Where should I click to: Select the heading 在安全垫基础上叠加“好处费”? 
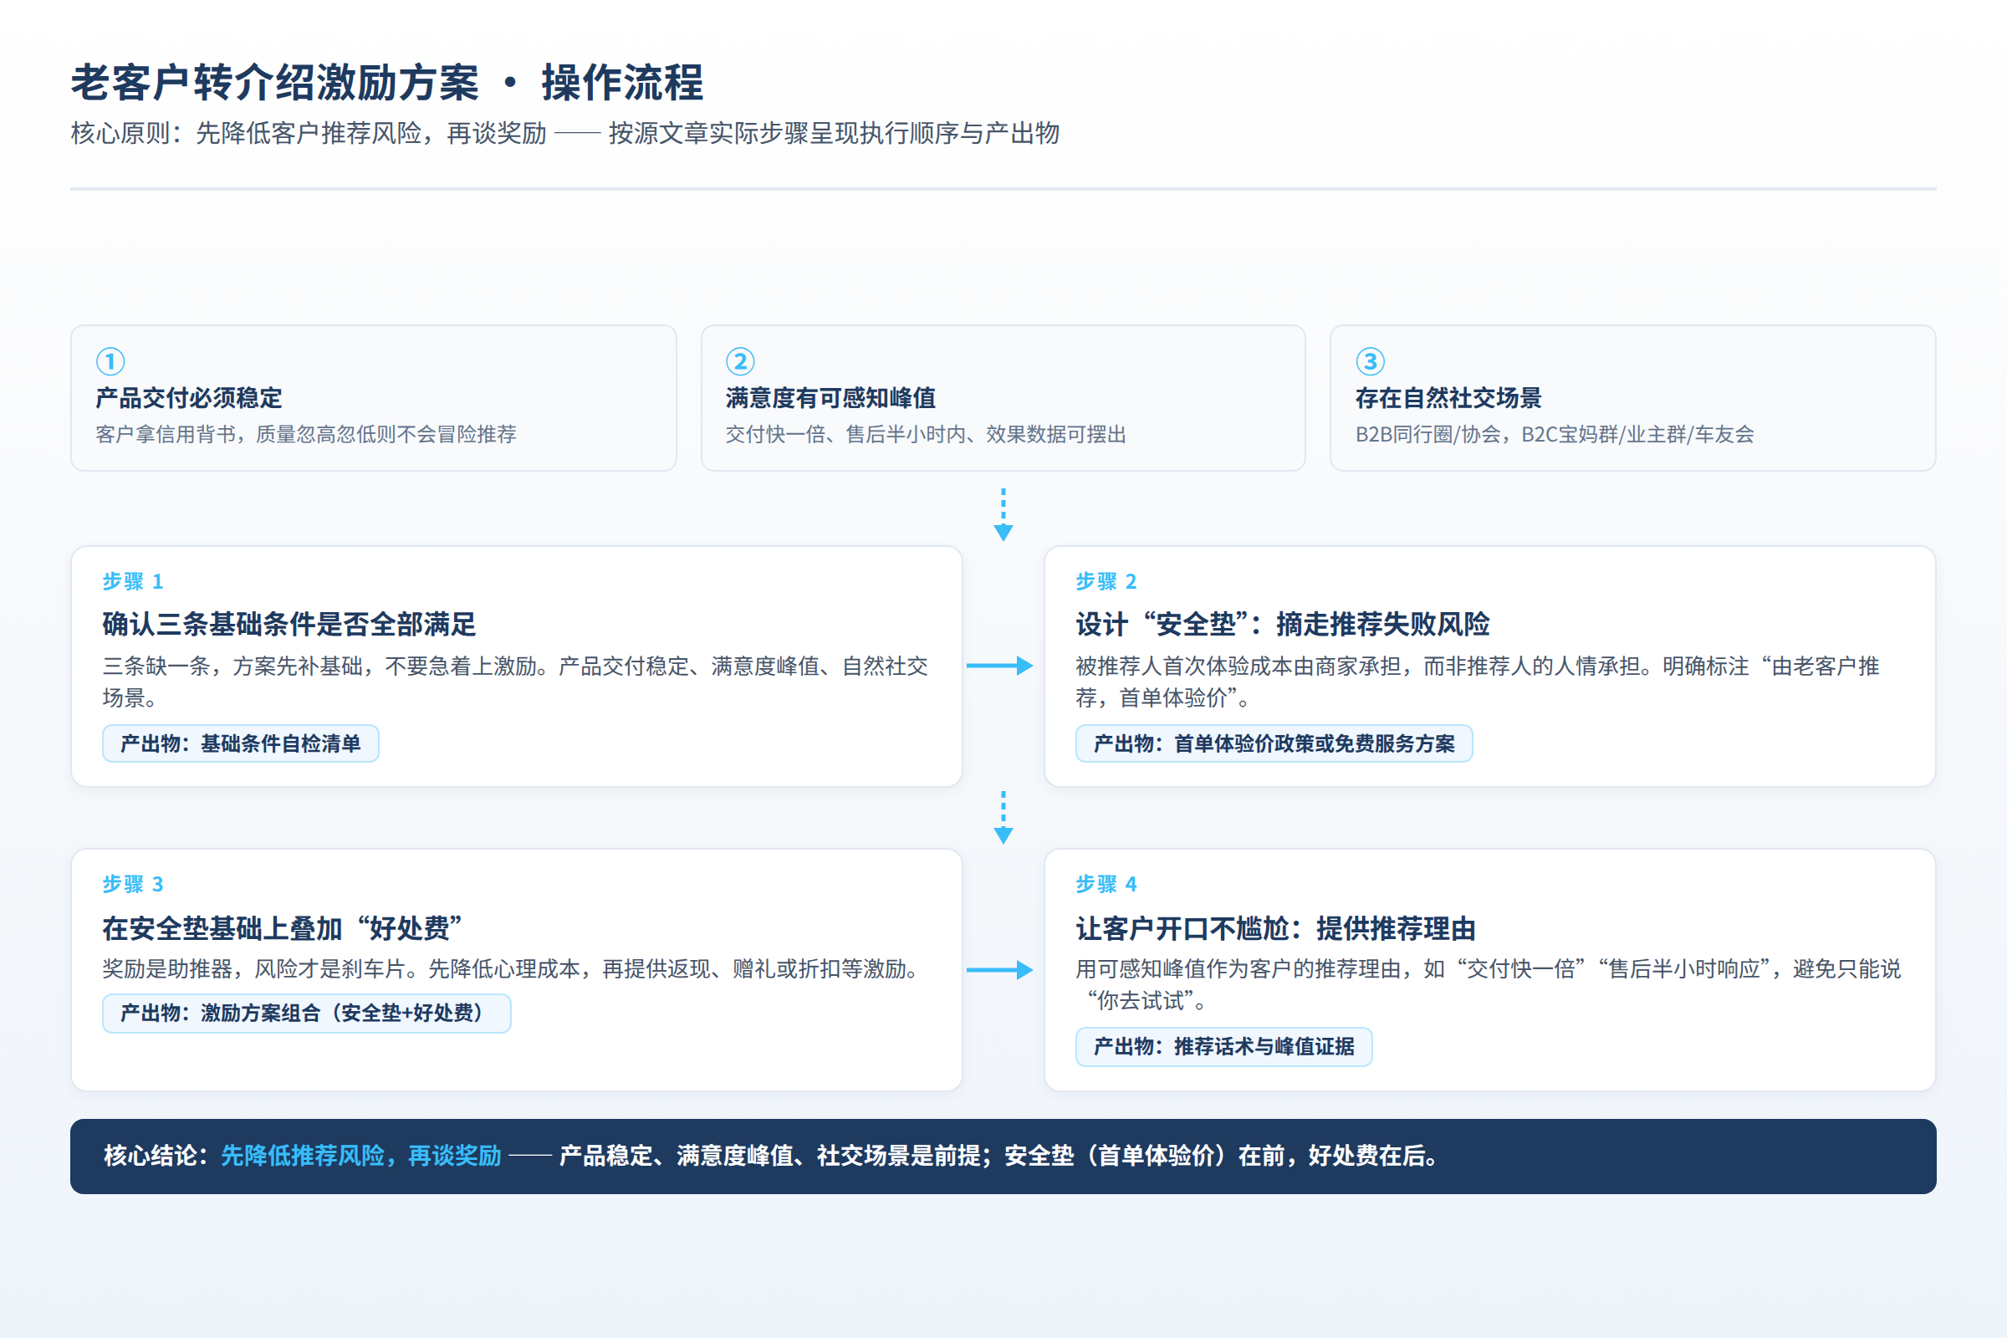[x=282, y=927]
